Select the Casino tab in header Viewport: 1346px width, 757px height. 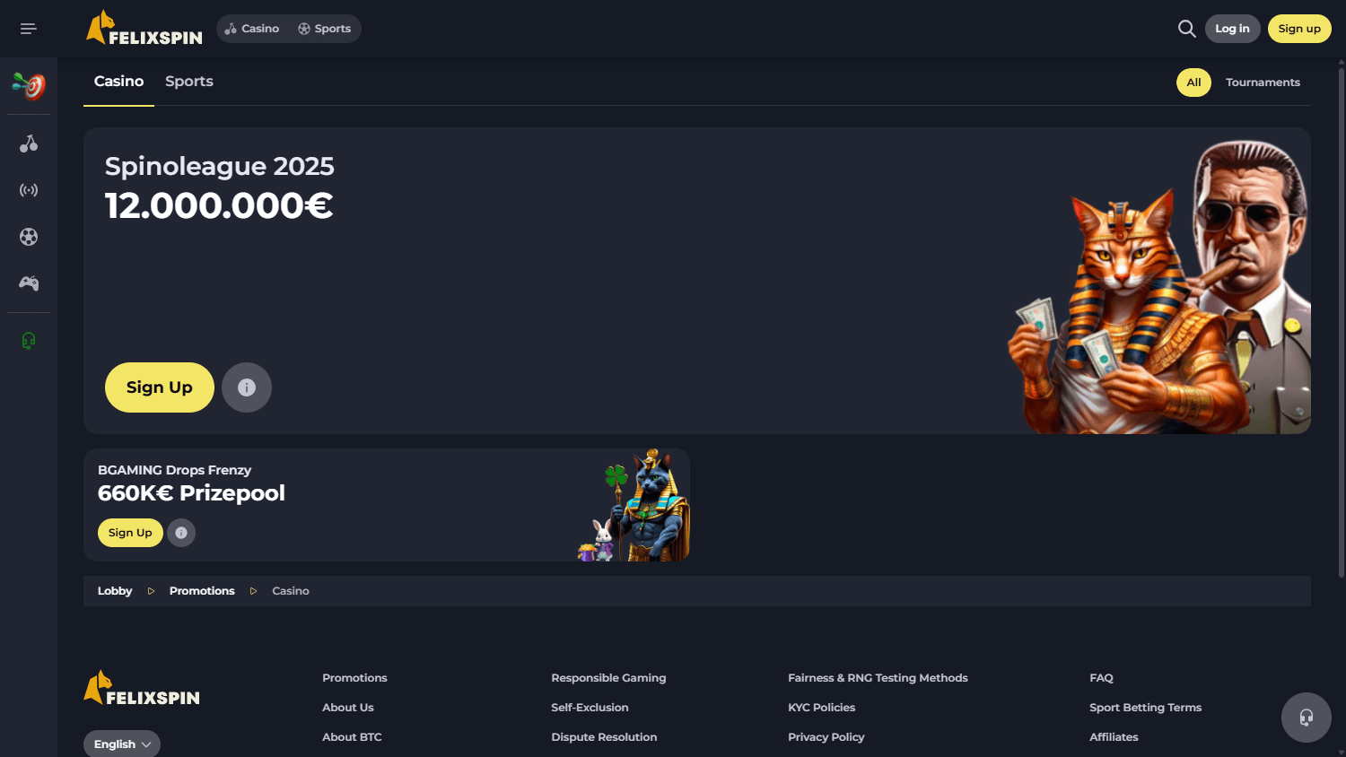click(x=252, y=29)
